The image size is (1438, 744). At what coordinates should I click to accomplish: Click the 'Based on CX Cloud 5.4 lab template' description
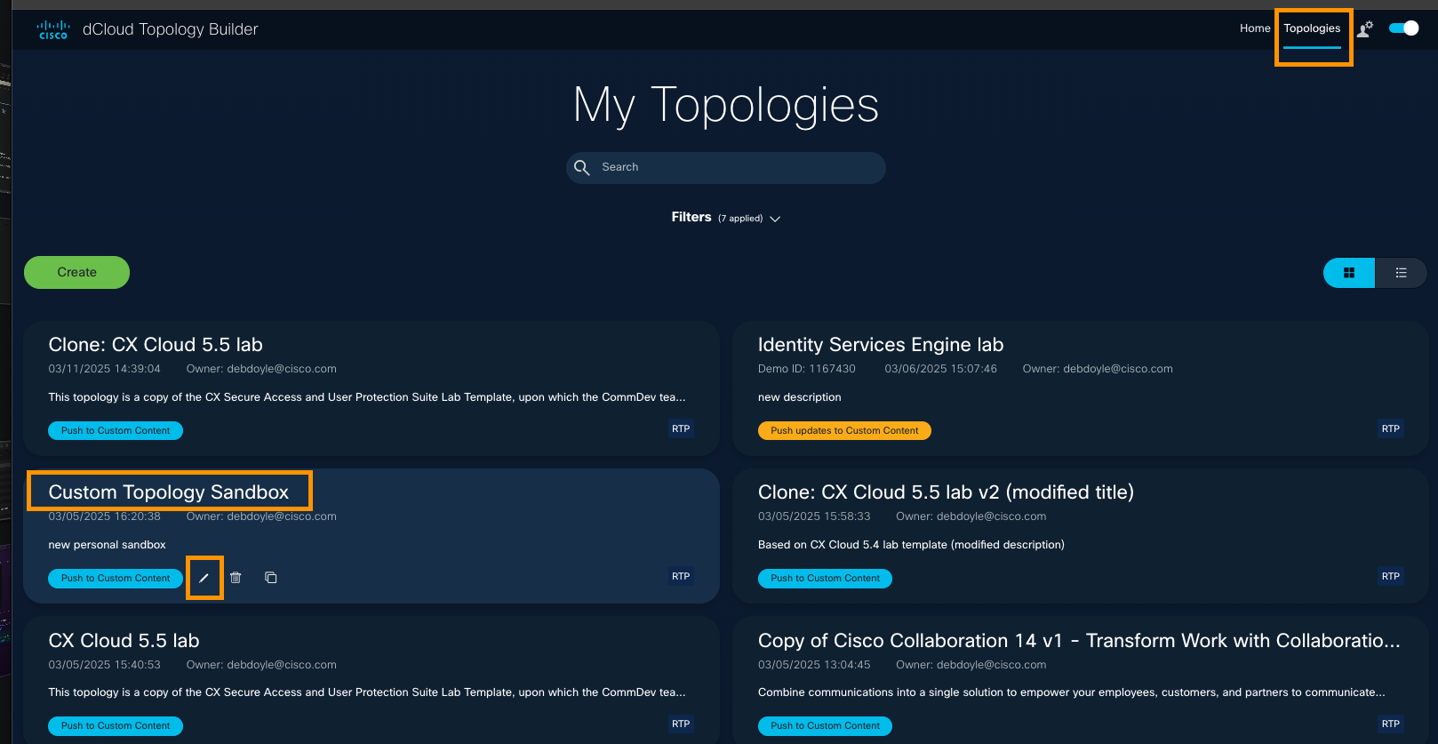911,545
